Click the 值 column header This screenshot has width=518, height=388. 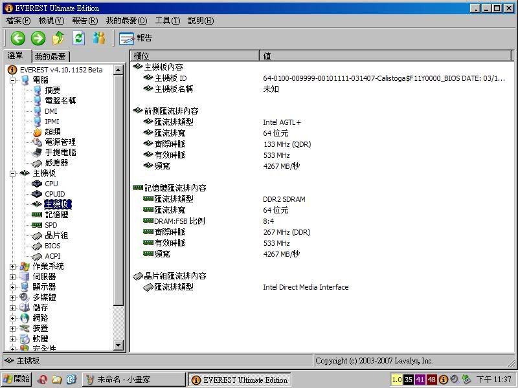pyautogui.click(x=386, y=56)
